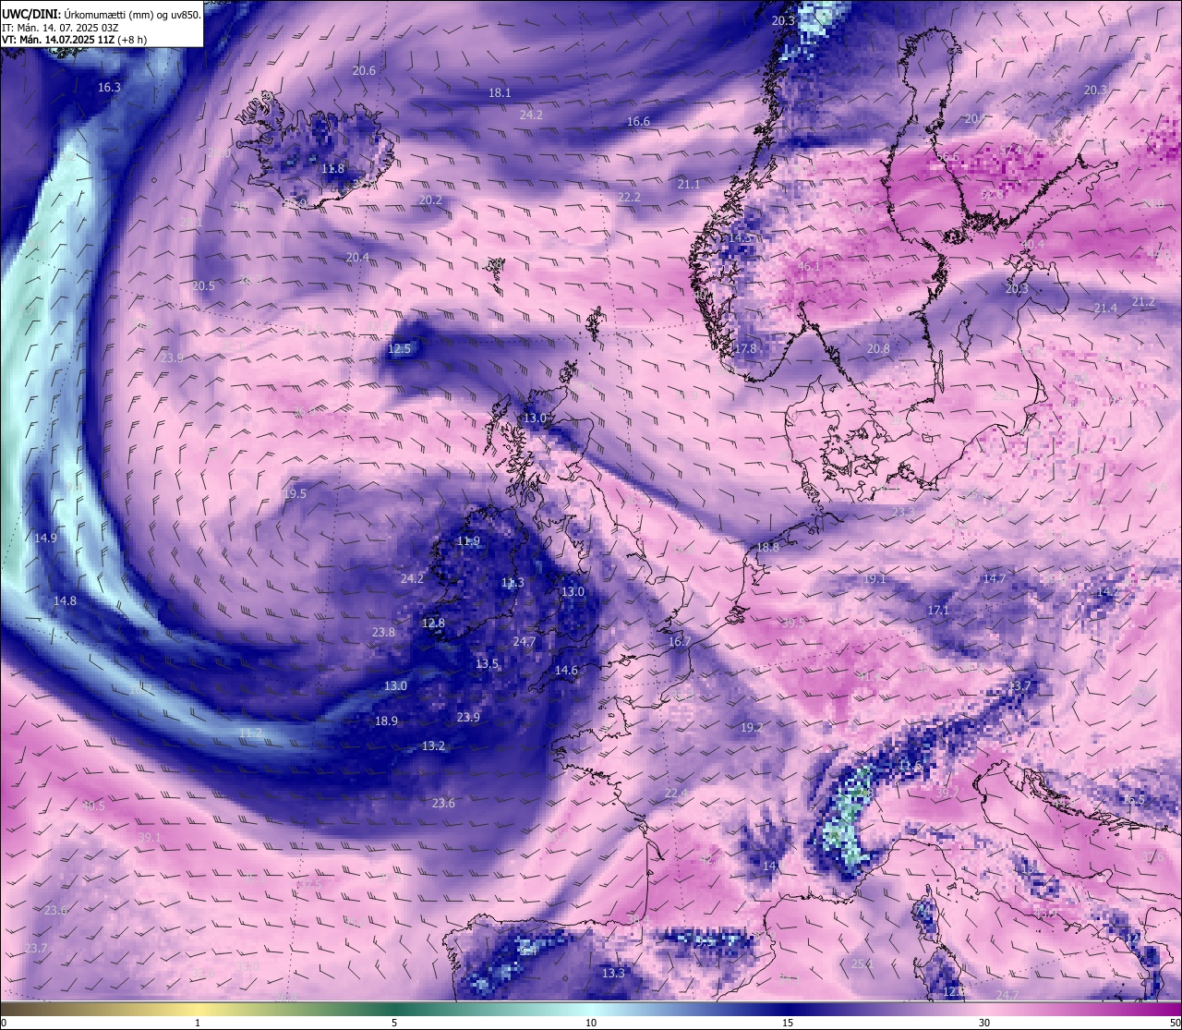Click the 16.7 value label

click(x=679, y=641)
